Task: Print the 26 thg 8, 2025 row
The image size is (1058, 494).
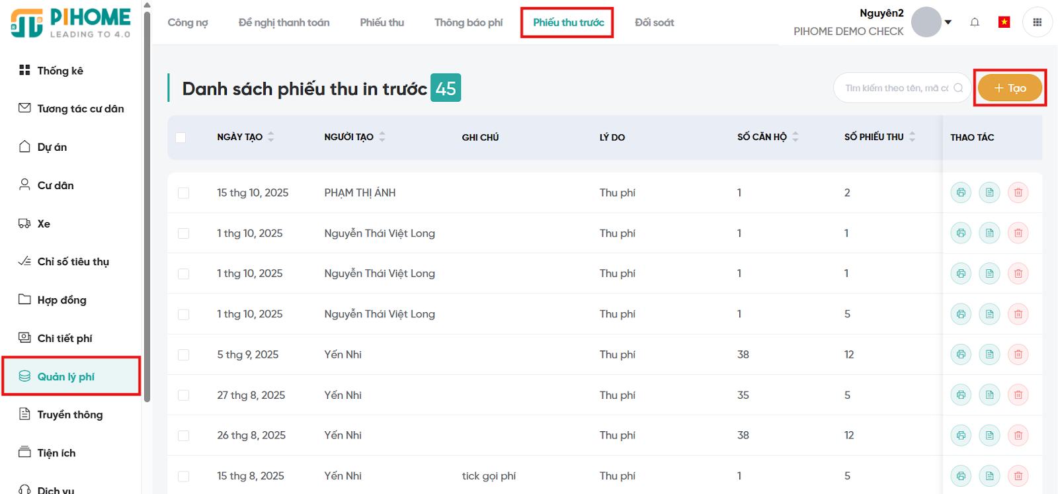Action: pos(960,435)
